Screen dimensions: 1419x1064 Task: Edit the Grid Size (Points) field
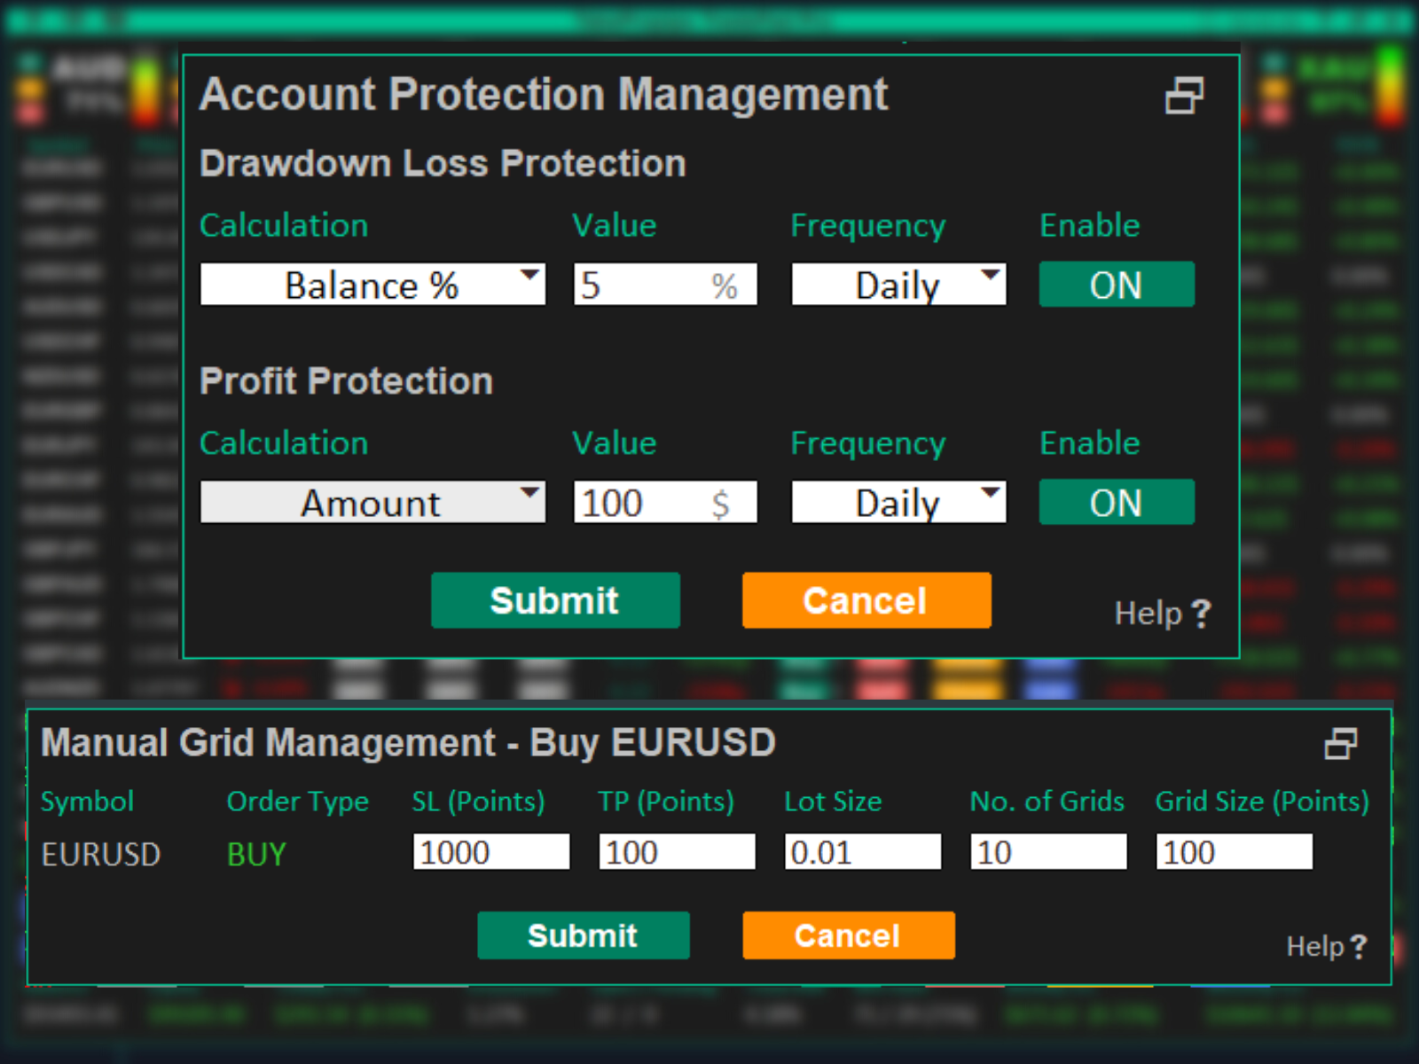click(1235, 852)
